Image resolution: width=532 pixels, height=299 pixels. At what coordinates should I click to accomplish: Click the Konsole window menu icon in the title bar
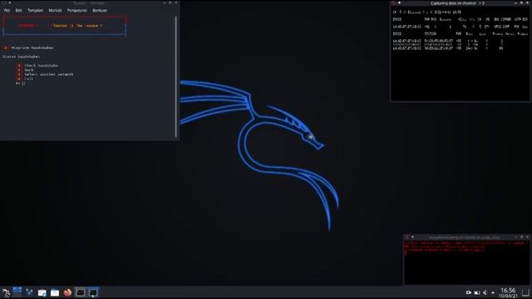pos(3,2)
